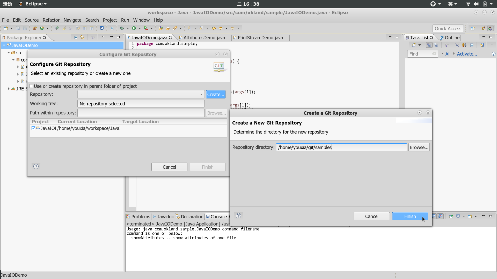
Task: Open help in Configure Git Repository dialog
Action: click(x=36, y=166)
